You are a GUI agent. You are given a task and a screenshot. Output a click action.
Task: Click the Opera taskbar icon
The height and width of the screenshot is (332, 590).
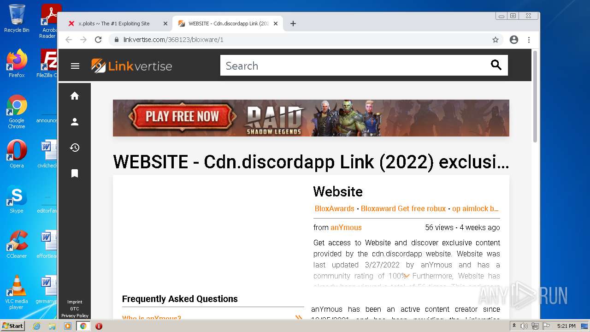pyautogui.click(x=99, y=326)
